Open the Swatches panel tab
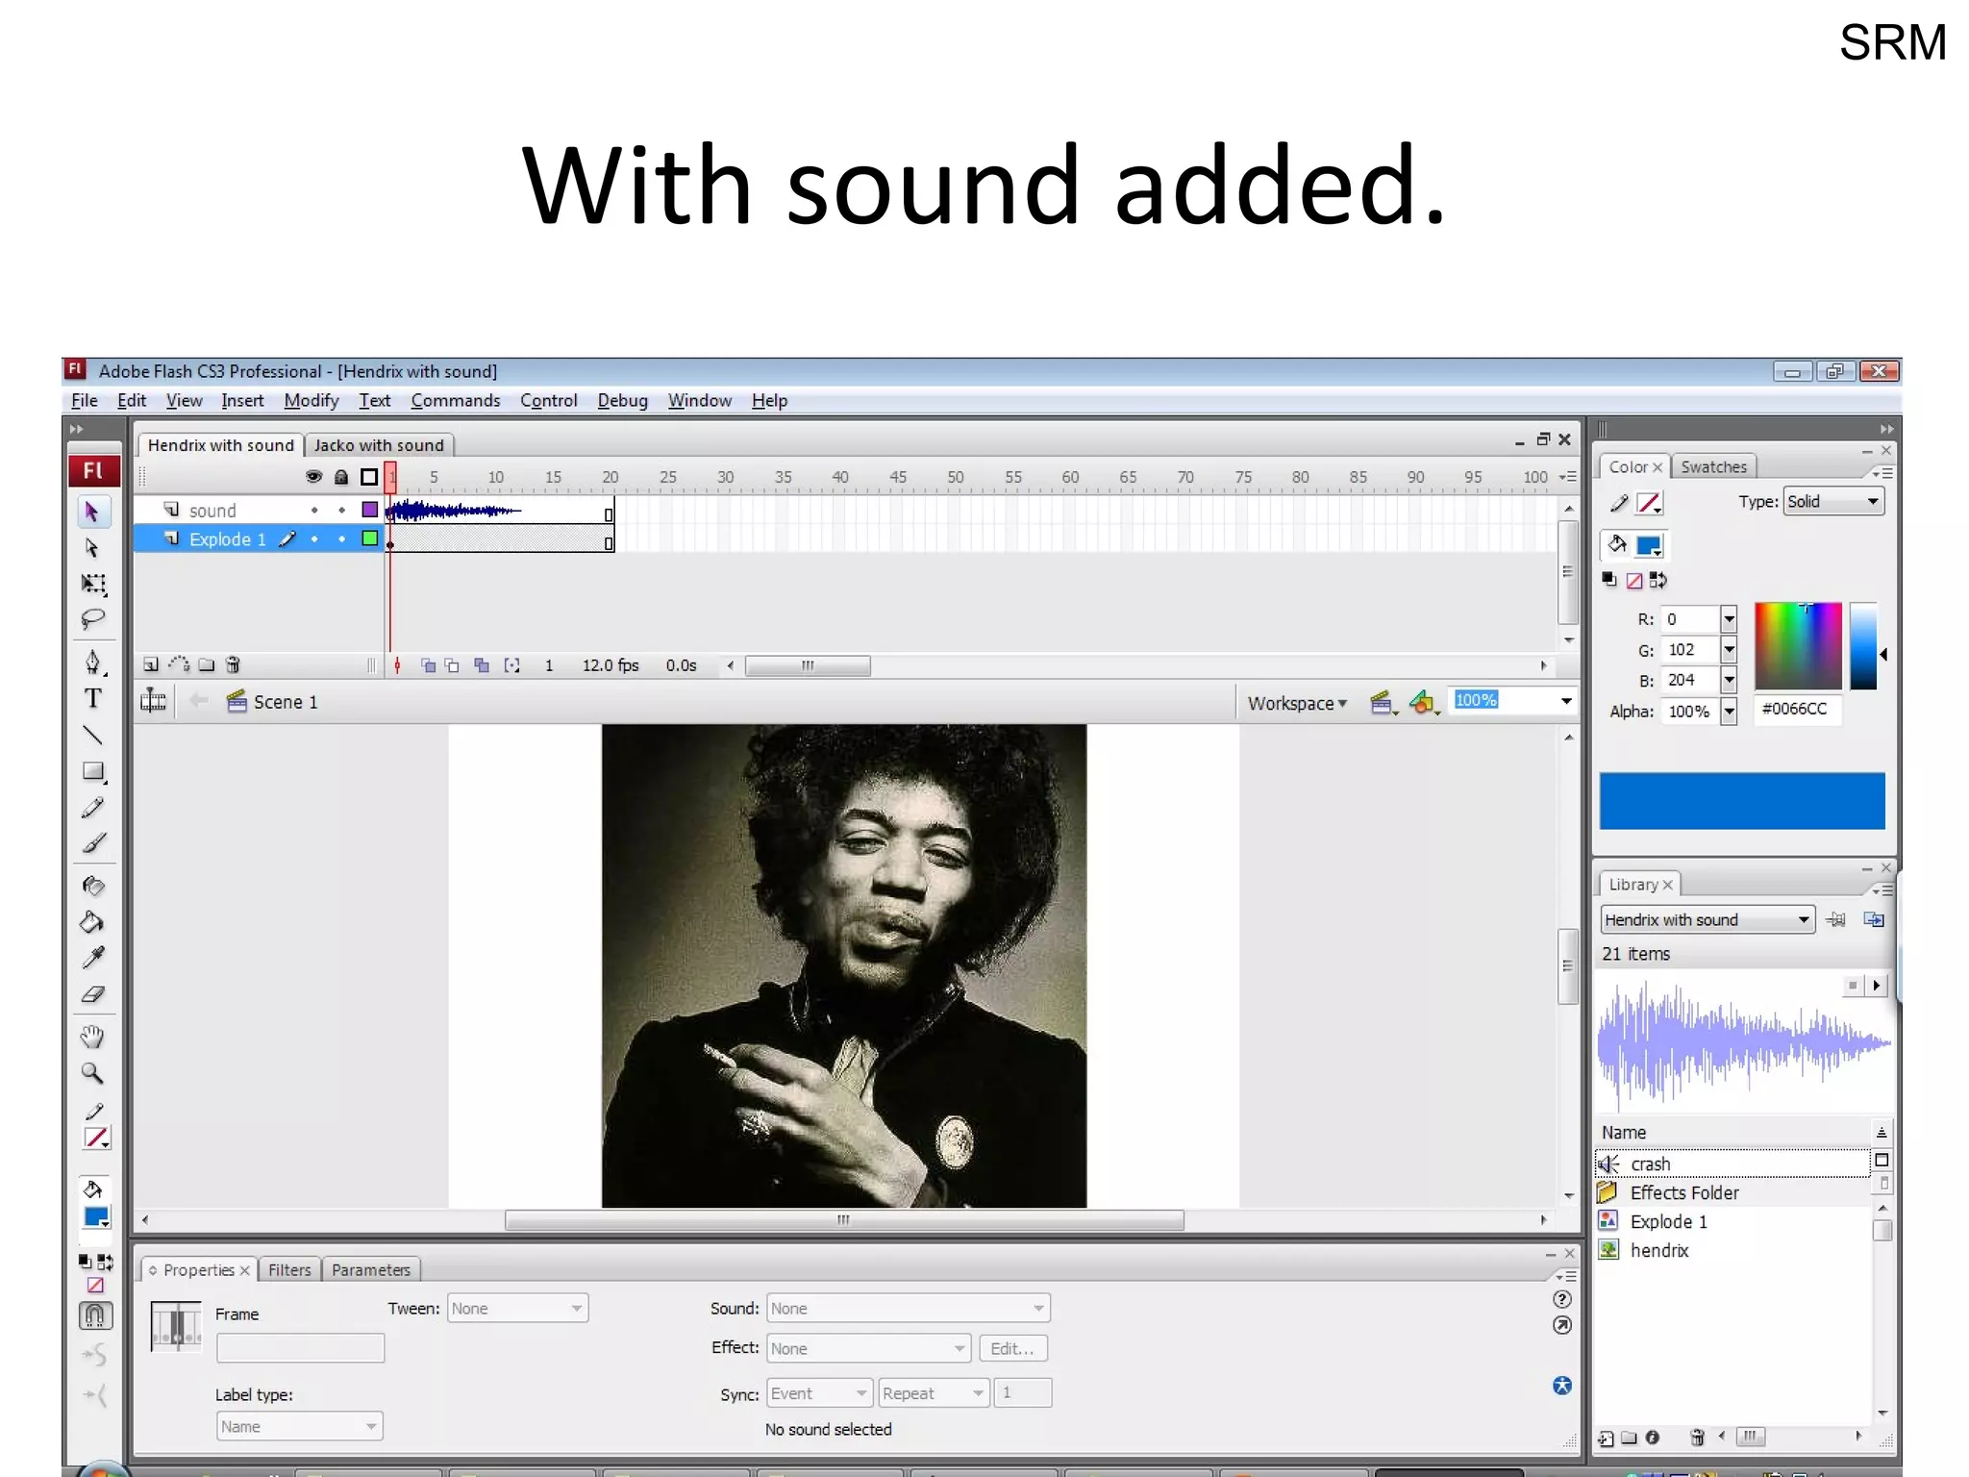This screenshot has height=1477, width=1969. (1713, 467)
